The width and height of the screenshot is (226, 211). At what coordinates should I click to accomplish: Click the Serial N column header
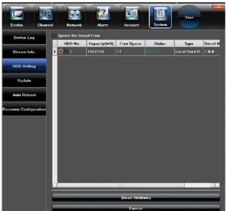[212, 44]
